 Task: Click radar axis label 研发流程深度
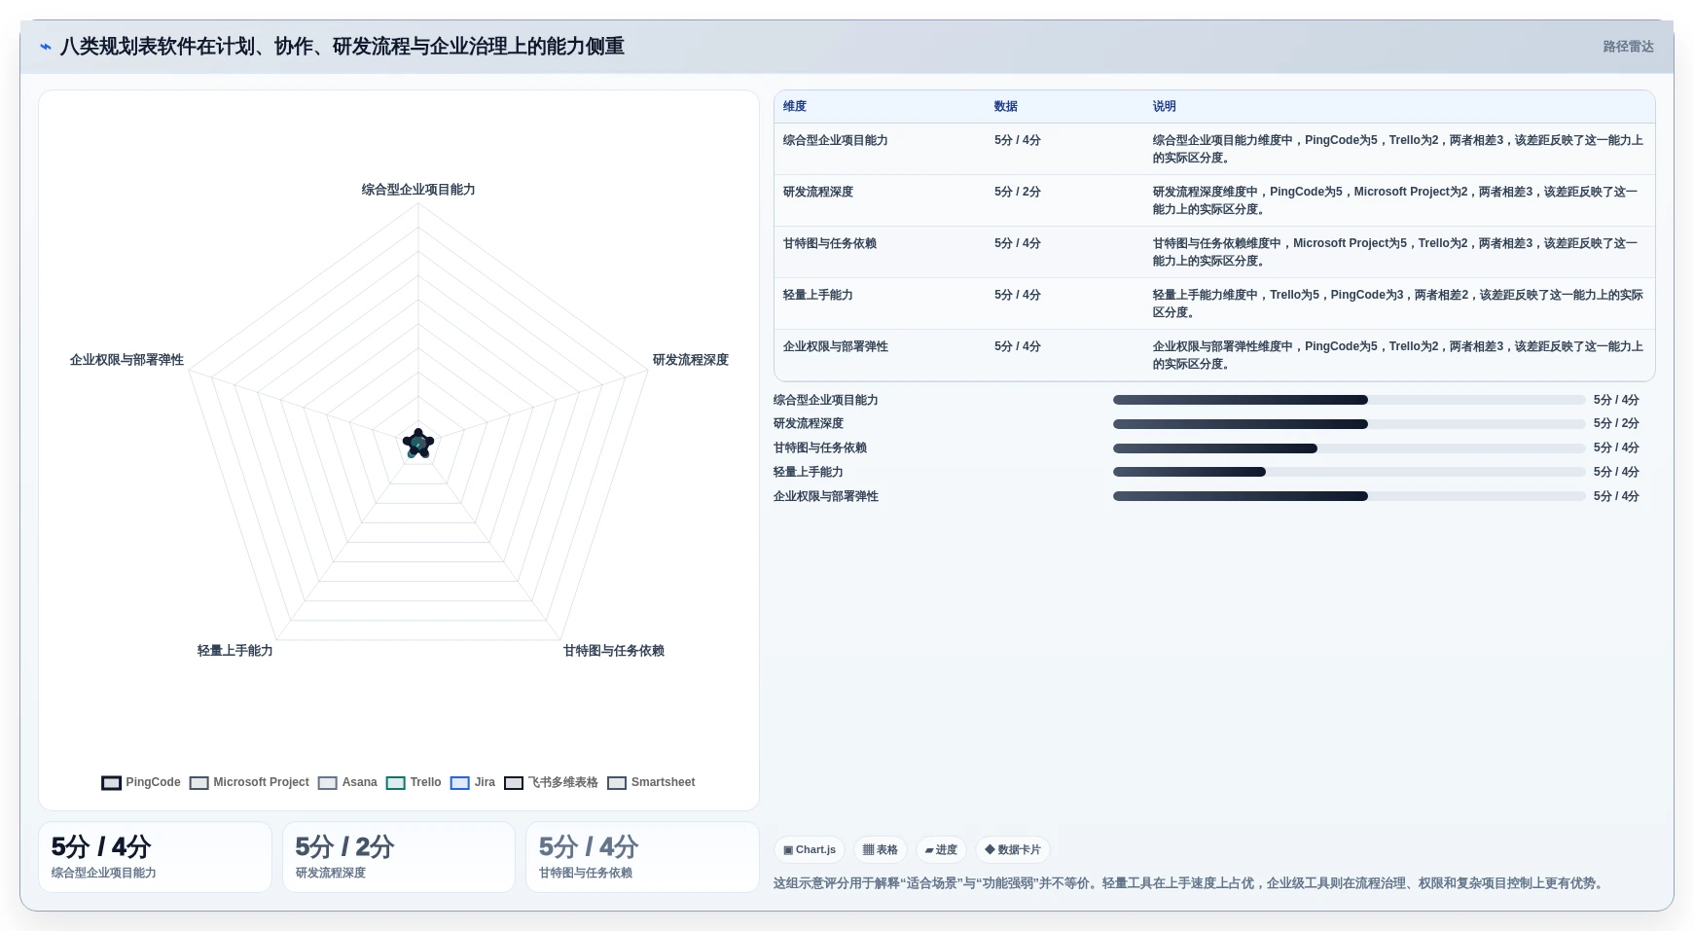691,360
